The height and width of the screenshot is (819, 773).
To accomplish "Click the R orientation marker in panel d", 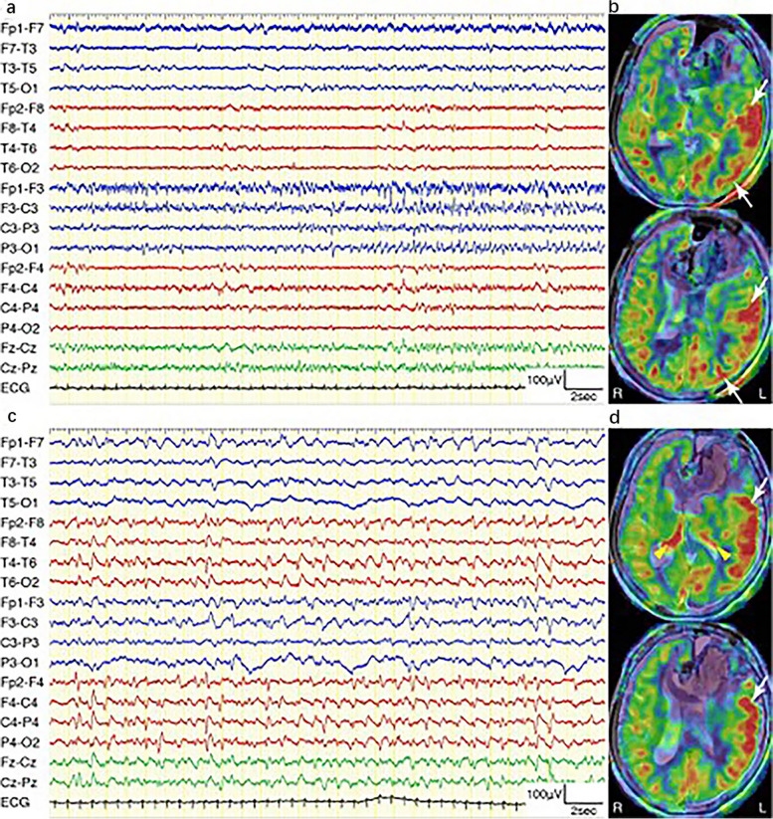I will pos(618,809).
